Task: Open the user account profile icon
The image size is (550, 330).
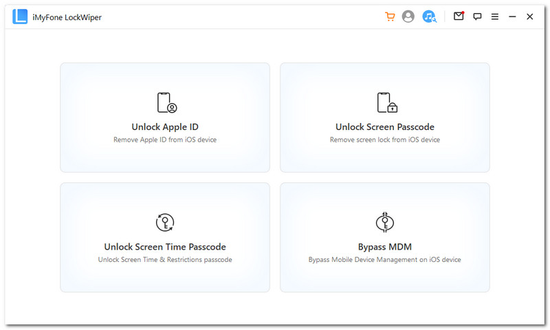Action: (408, 16)
